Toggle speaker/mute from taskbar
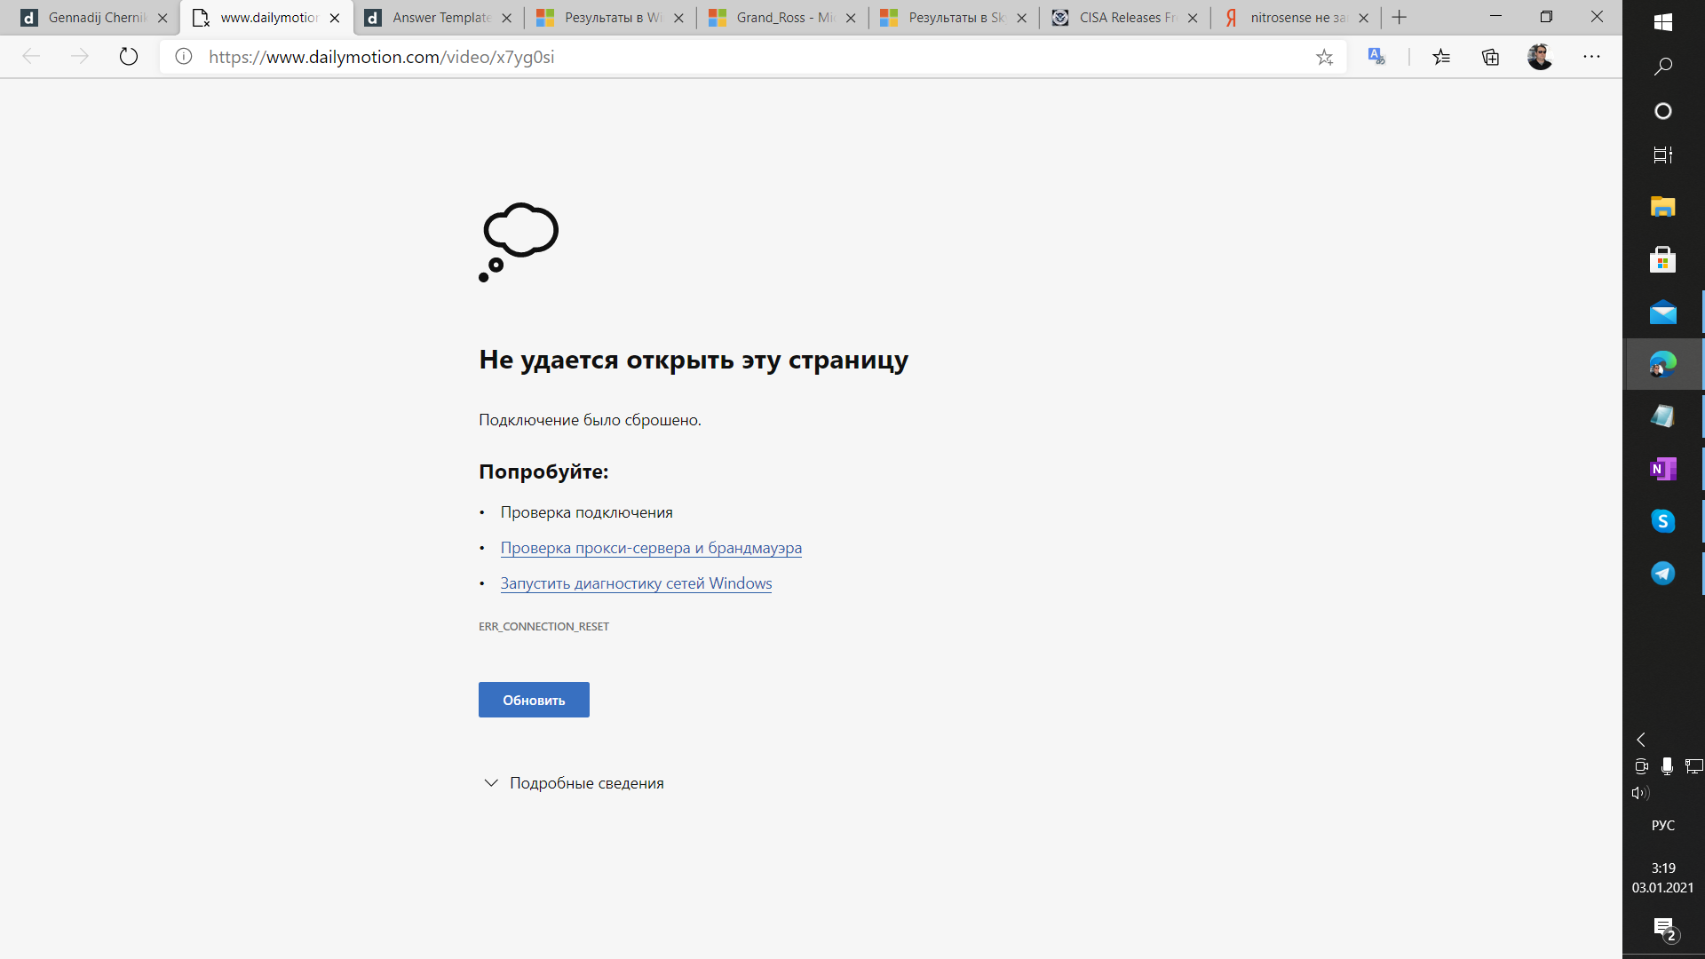1705x959 pixels. pos(1640,794)
